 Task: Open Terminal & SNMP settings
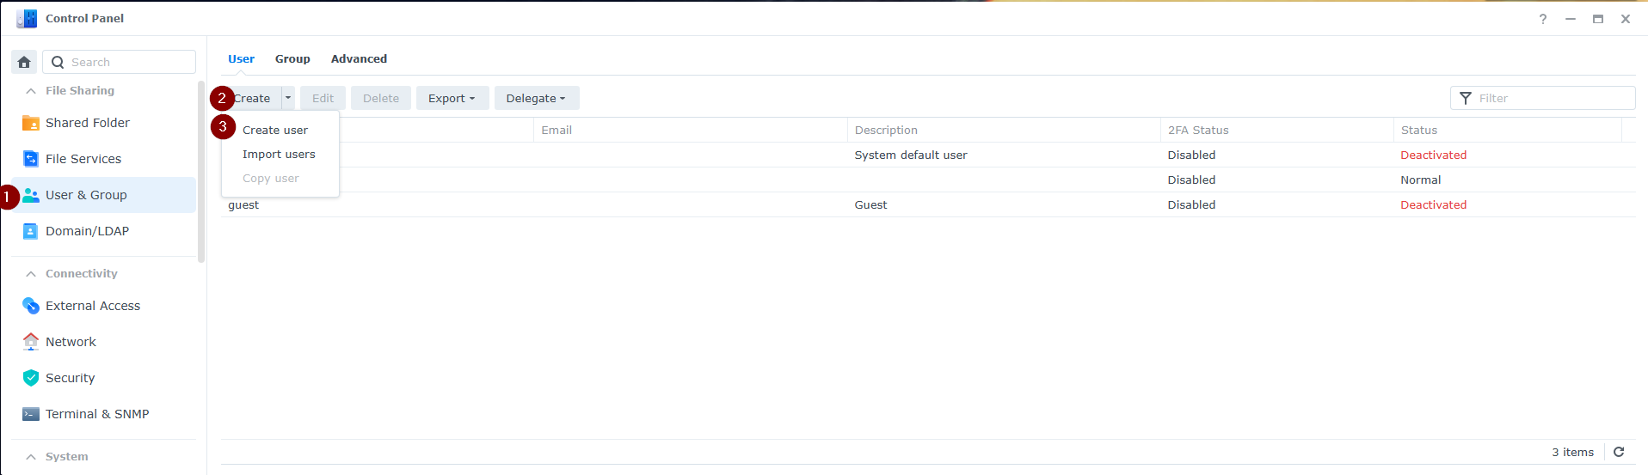(x=96, y=414)
